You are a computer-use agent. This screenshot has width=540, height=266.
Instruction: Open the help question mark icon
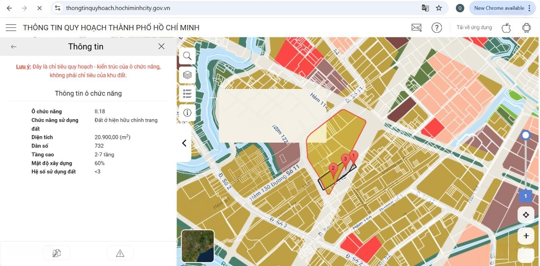pyautogui.click(x=436, y=28)
